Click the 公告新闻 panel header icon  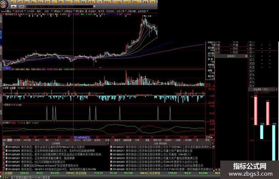[108, 143]
